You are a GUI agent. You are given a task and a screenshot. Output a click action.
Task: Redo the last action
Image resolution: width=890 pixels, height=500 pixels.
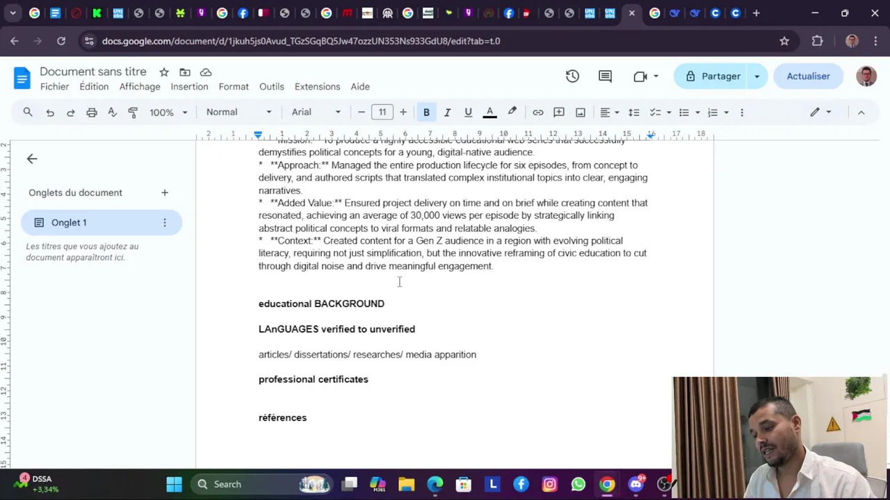pyautogui.click(x=71, y=112)
